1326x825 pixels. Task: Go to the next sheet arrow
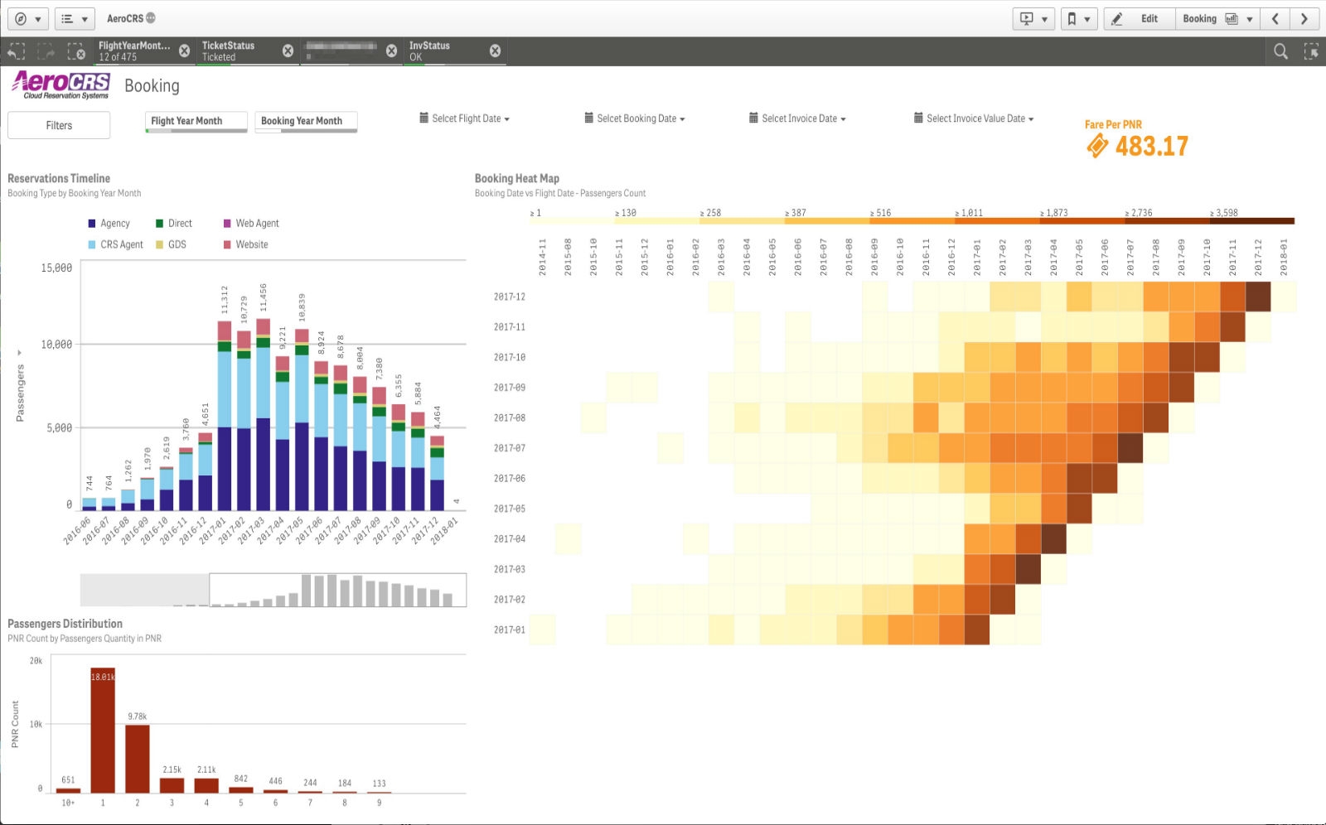1304,18
